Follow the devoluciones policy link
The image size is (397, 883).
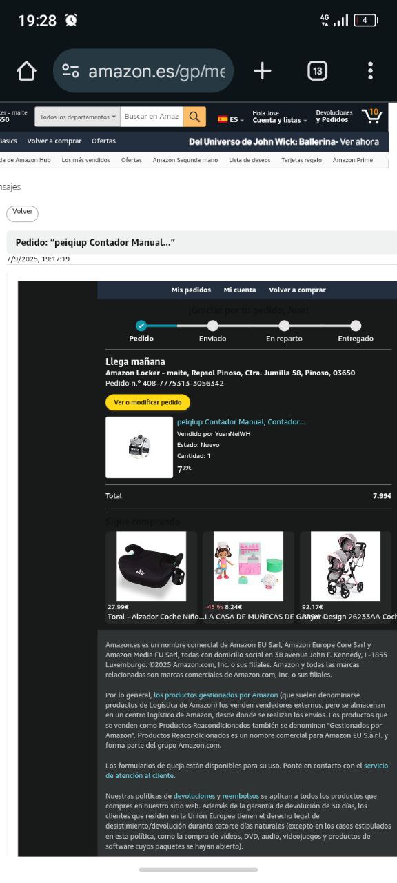(194, 796)
